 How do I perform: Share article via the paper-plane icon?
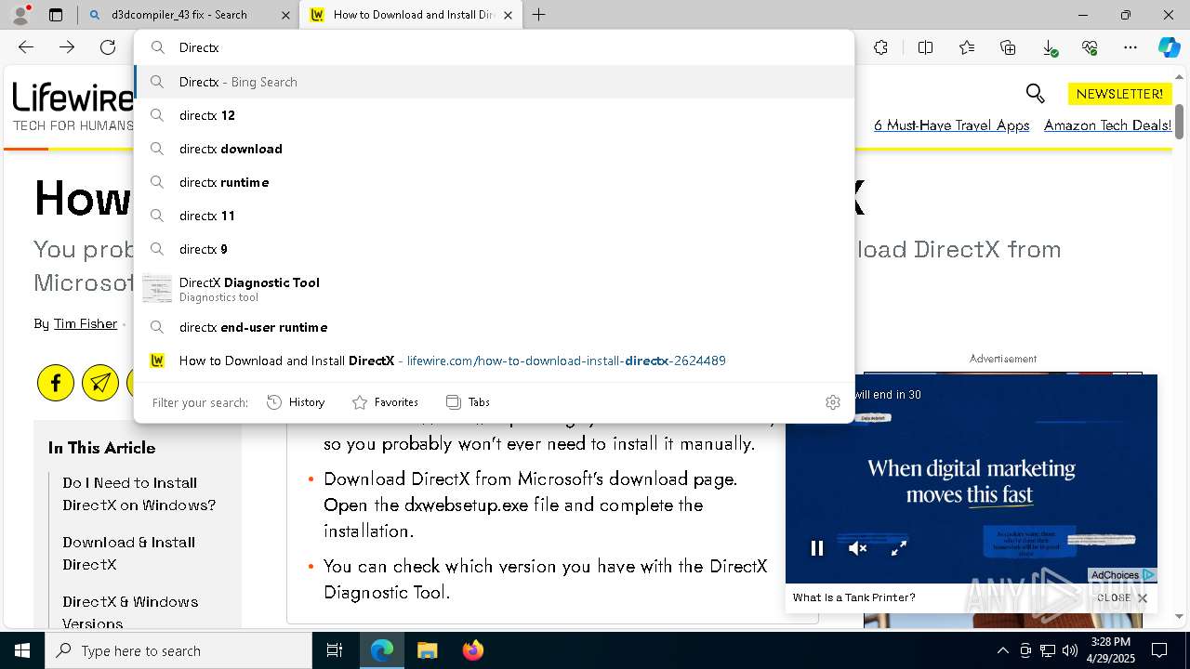tap(100, 383)
